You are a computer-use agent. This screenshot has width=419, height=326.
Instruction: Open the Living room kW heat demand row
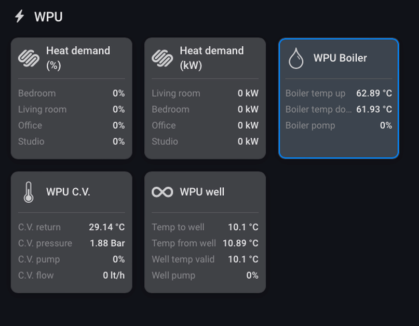[205, 93]
